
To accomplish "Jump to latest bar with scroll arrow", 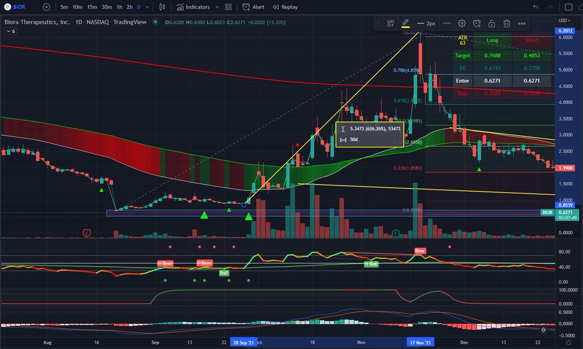I will click(544, 330).
